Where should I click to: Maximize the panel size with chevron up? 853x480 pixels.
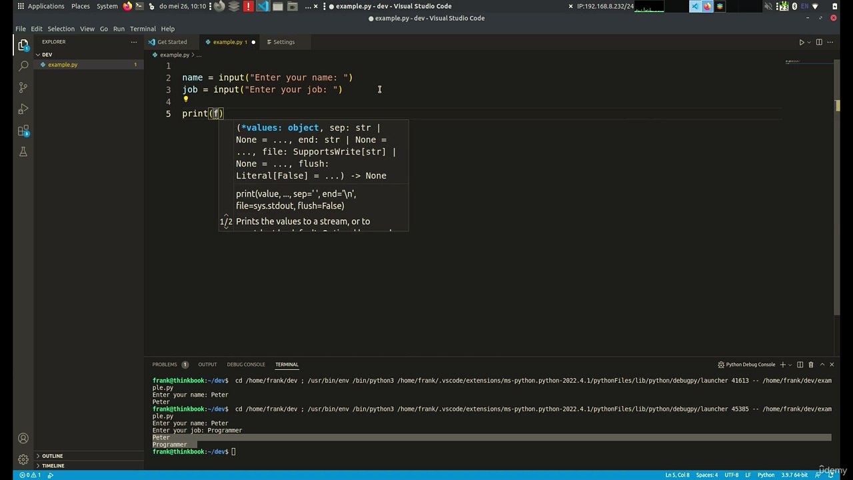click(x=822, y=365)
